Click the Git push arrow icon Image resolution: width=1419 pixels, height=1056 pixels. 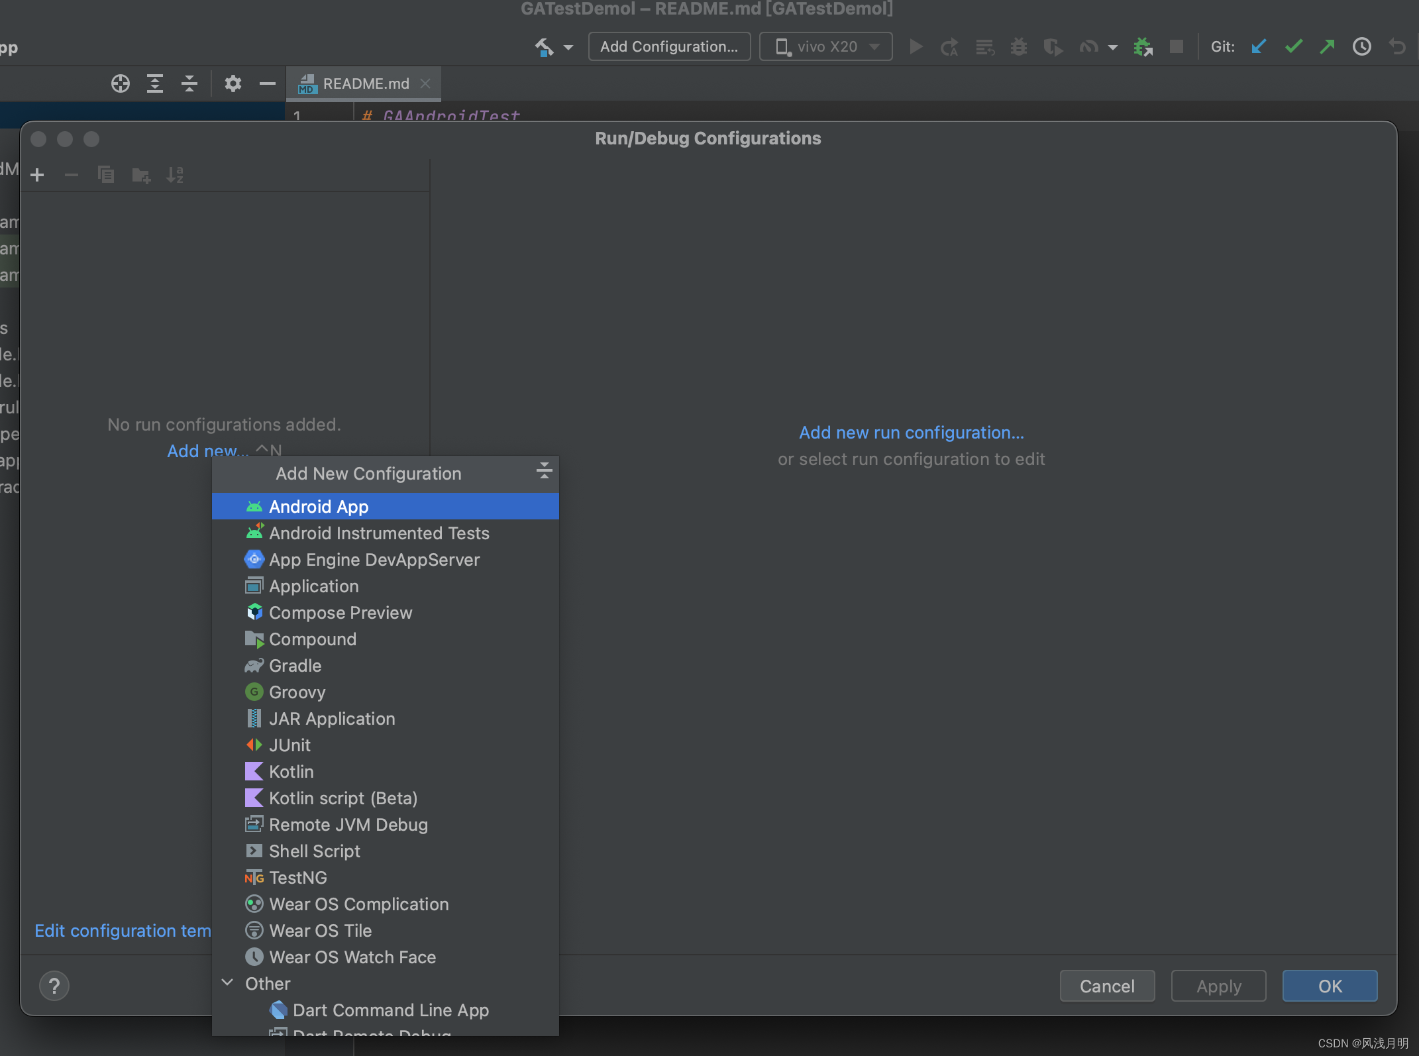pos(1327,47)
